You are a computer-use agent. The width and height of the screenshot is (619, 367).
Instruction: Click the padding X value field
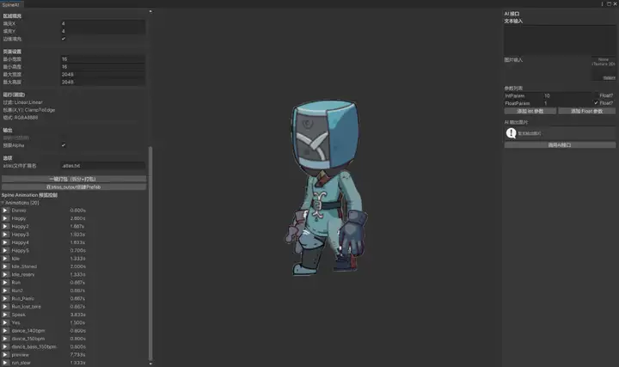(102, 24)
